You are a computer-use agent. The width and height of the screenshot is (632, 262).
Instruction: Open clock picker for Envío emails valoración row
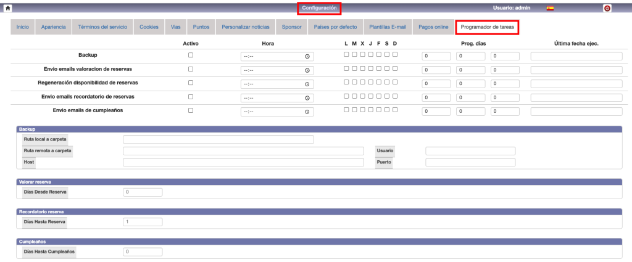pyautogui.click(x=307, y=70)
